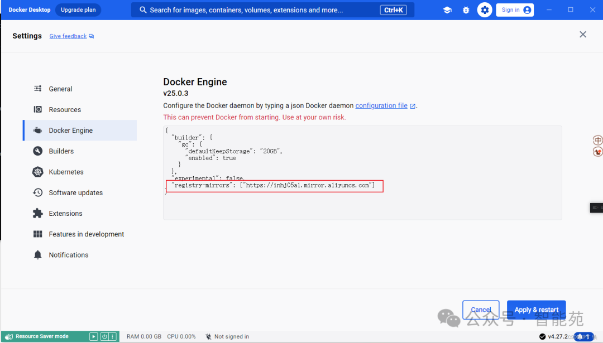Click the Resource Saver play control
603x343 pixels.
(93, 336)
